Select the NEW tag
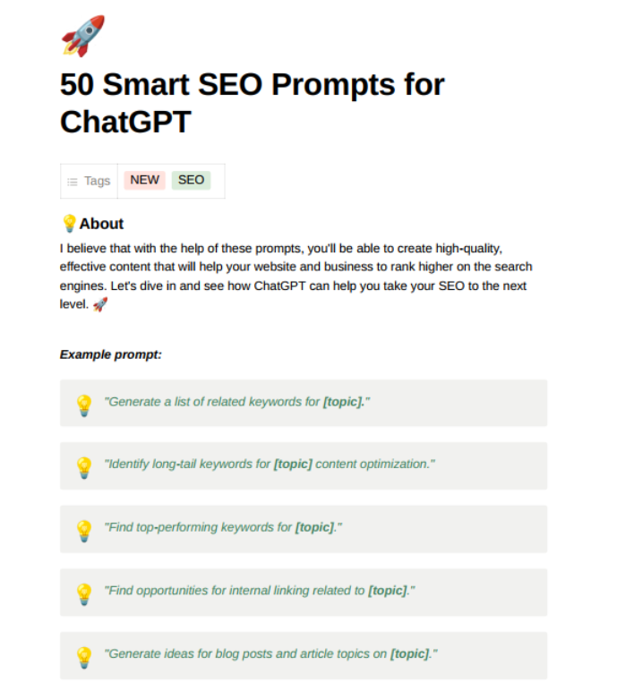This screenshot has width=634, height=699. 144,180
